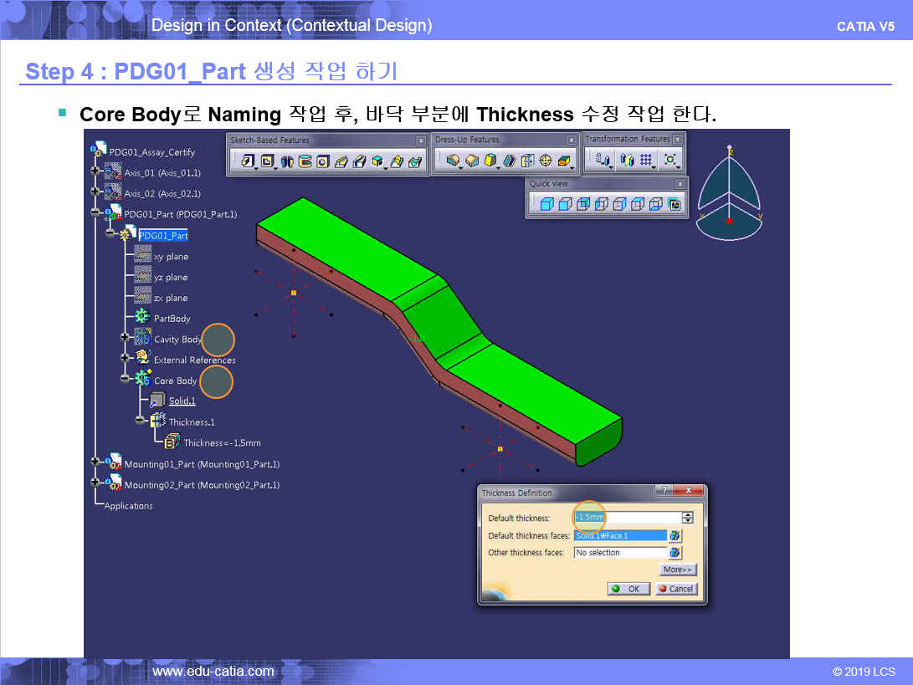Click the first Quick view cube icon
The width and height of the screenshot is (913, 685).
tap(546, 204)
